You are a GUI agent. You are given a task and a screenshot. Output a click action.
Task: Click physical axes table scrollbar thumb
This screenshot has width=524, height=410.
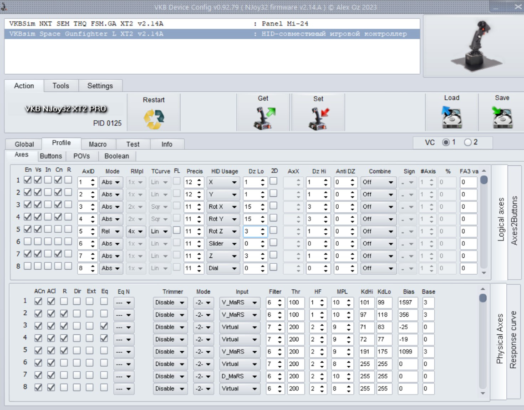(x=483, y=297)
